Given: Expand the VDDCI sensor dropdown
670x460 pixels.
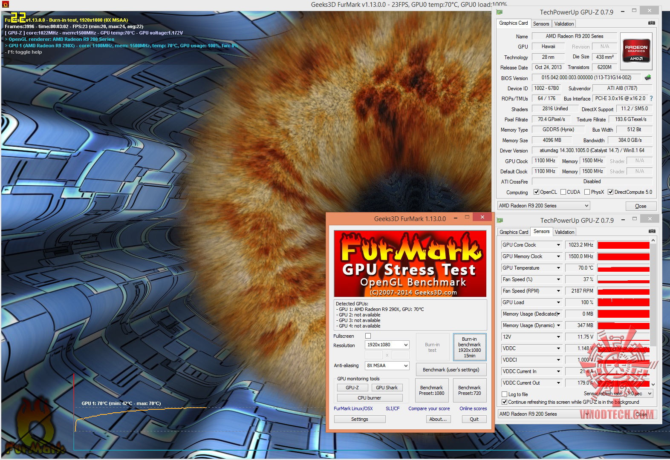Looking at the screenshot, I should (558, 360).
